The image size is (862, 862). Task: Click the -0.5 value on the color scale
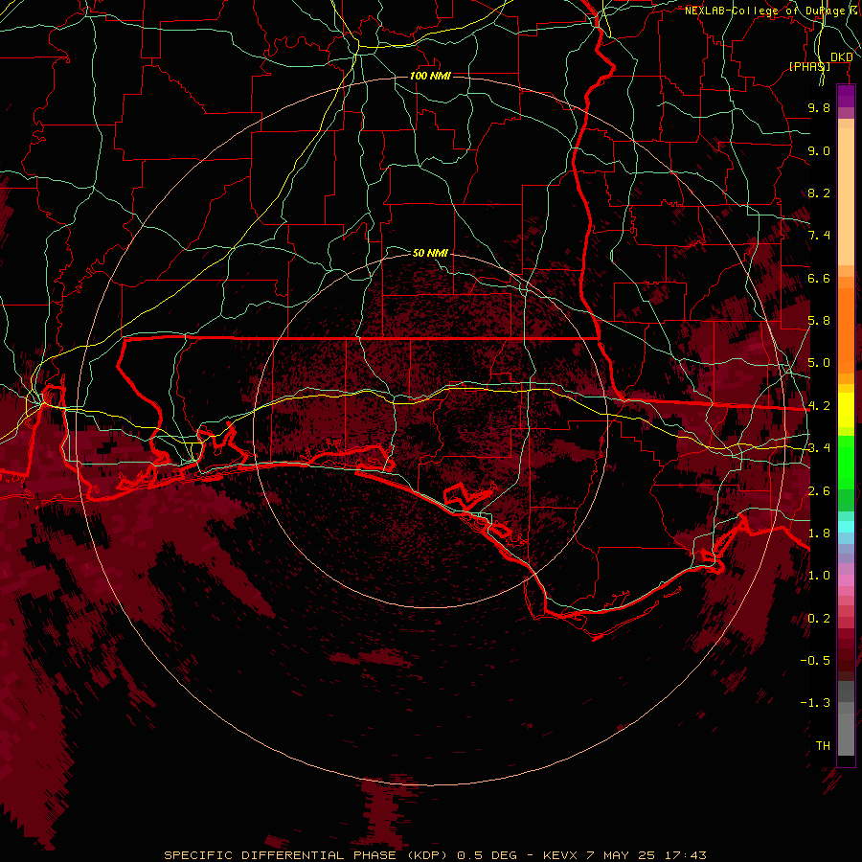tap(815, 661)
